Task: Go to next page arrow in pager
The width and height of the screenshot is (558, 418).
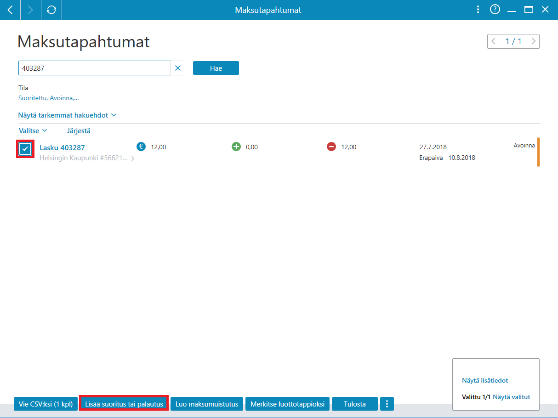Action: [533, 41]
